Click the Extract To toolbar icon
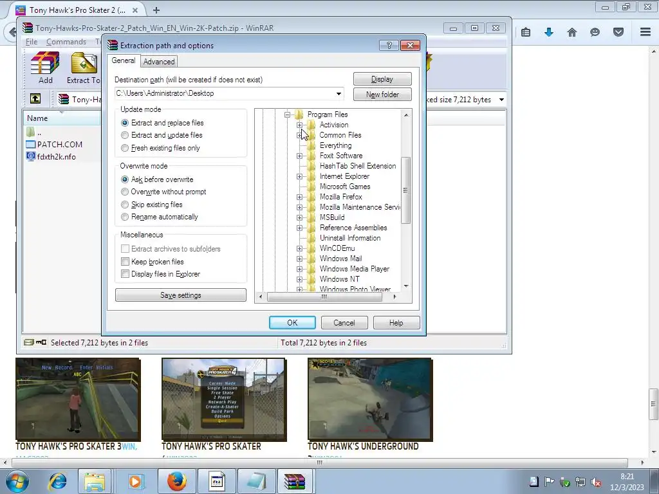 click(x=83, y=68)
